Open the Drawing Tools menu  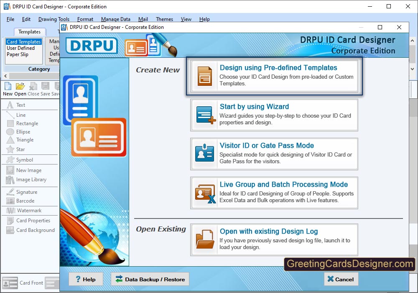54,19
